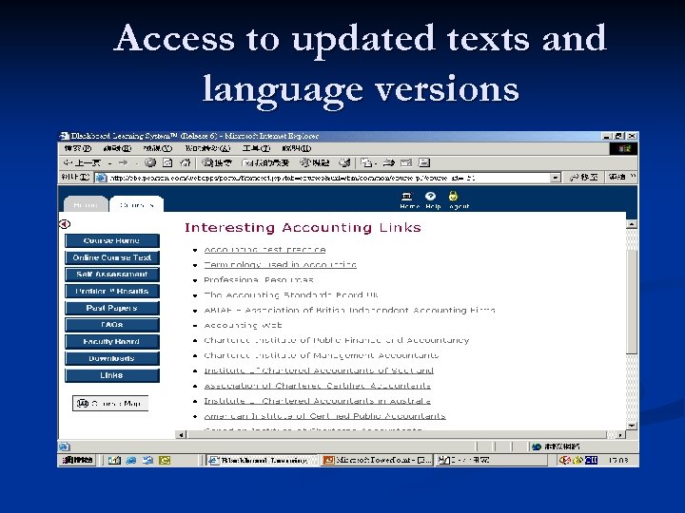Screen dimensions: 685x513
Task: Switch to the Courses tab
Action: pyautogui.click(x=137, y=204)
